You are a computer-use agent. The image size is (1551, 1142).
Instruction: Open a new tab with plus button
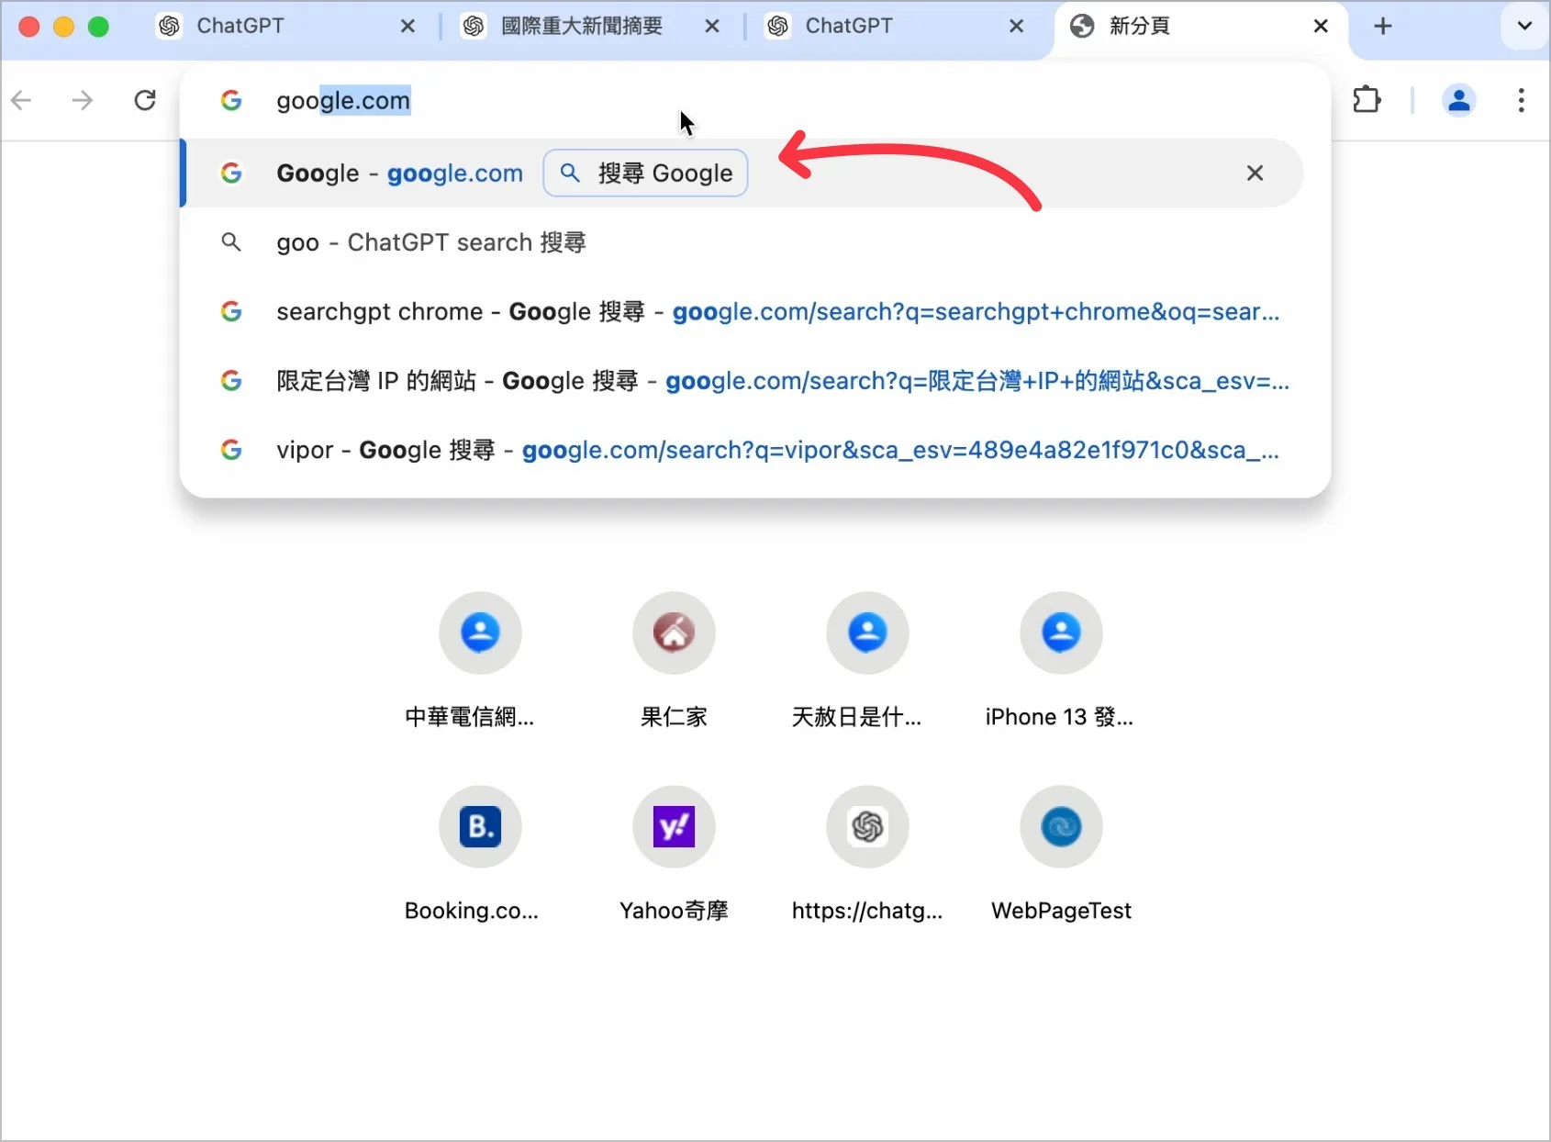tap(1383, 27)
